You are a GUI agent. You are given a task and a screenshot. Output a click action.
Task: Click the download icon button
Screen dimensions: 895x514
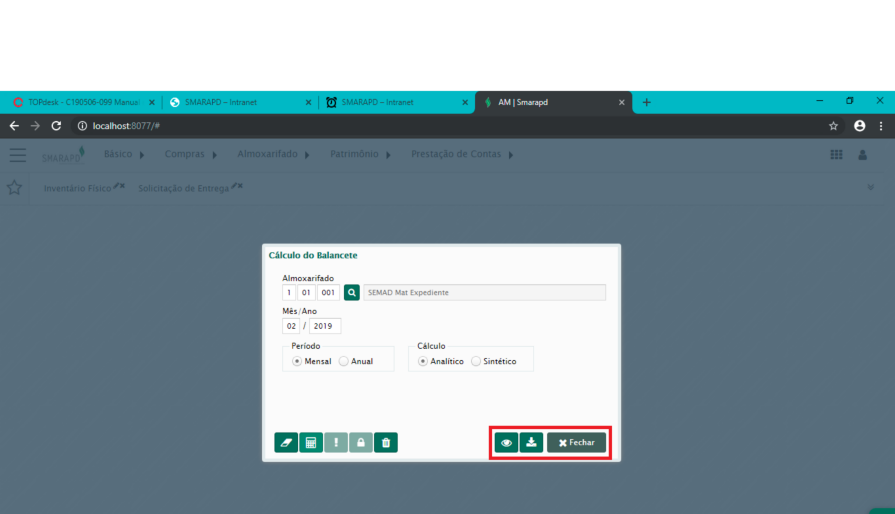pyautogui.click(x=531, y=442)
